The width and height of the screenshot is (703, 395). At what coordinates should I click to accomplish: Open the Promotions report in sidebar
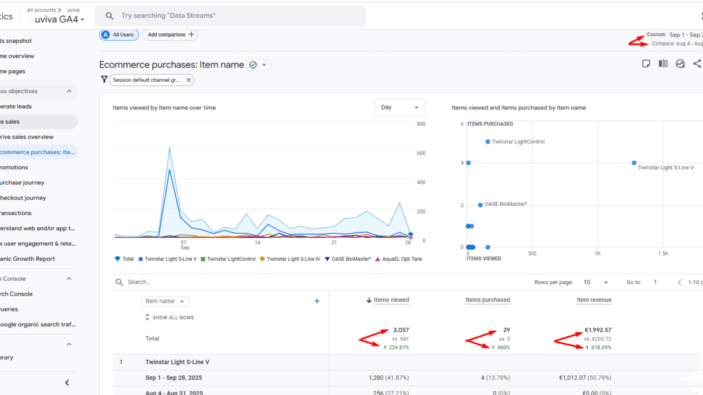pos(14,168)
